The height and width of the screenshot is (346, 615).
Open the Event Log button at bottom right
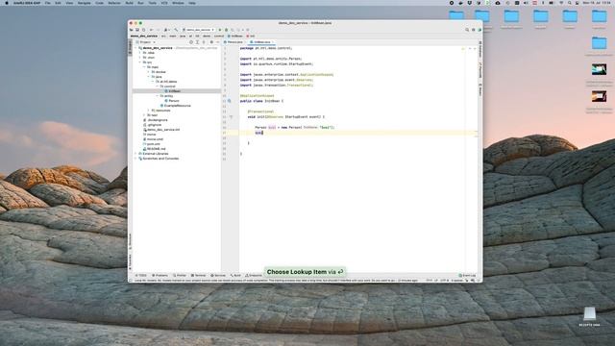click(468, 276)
